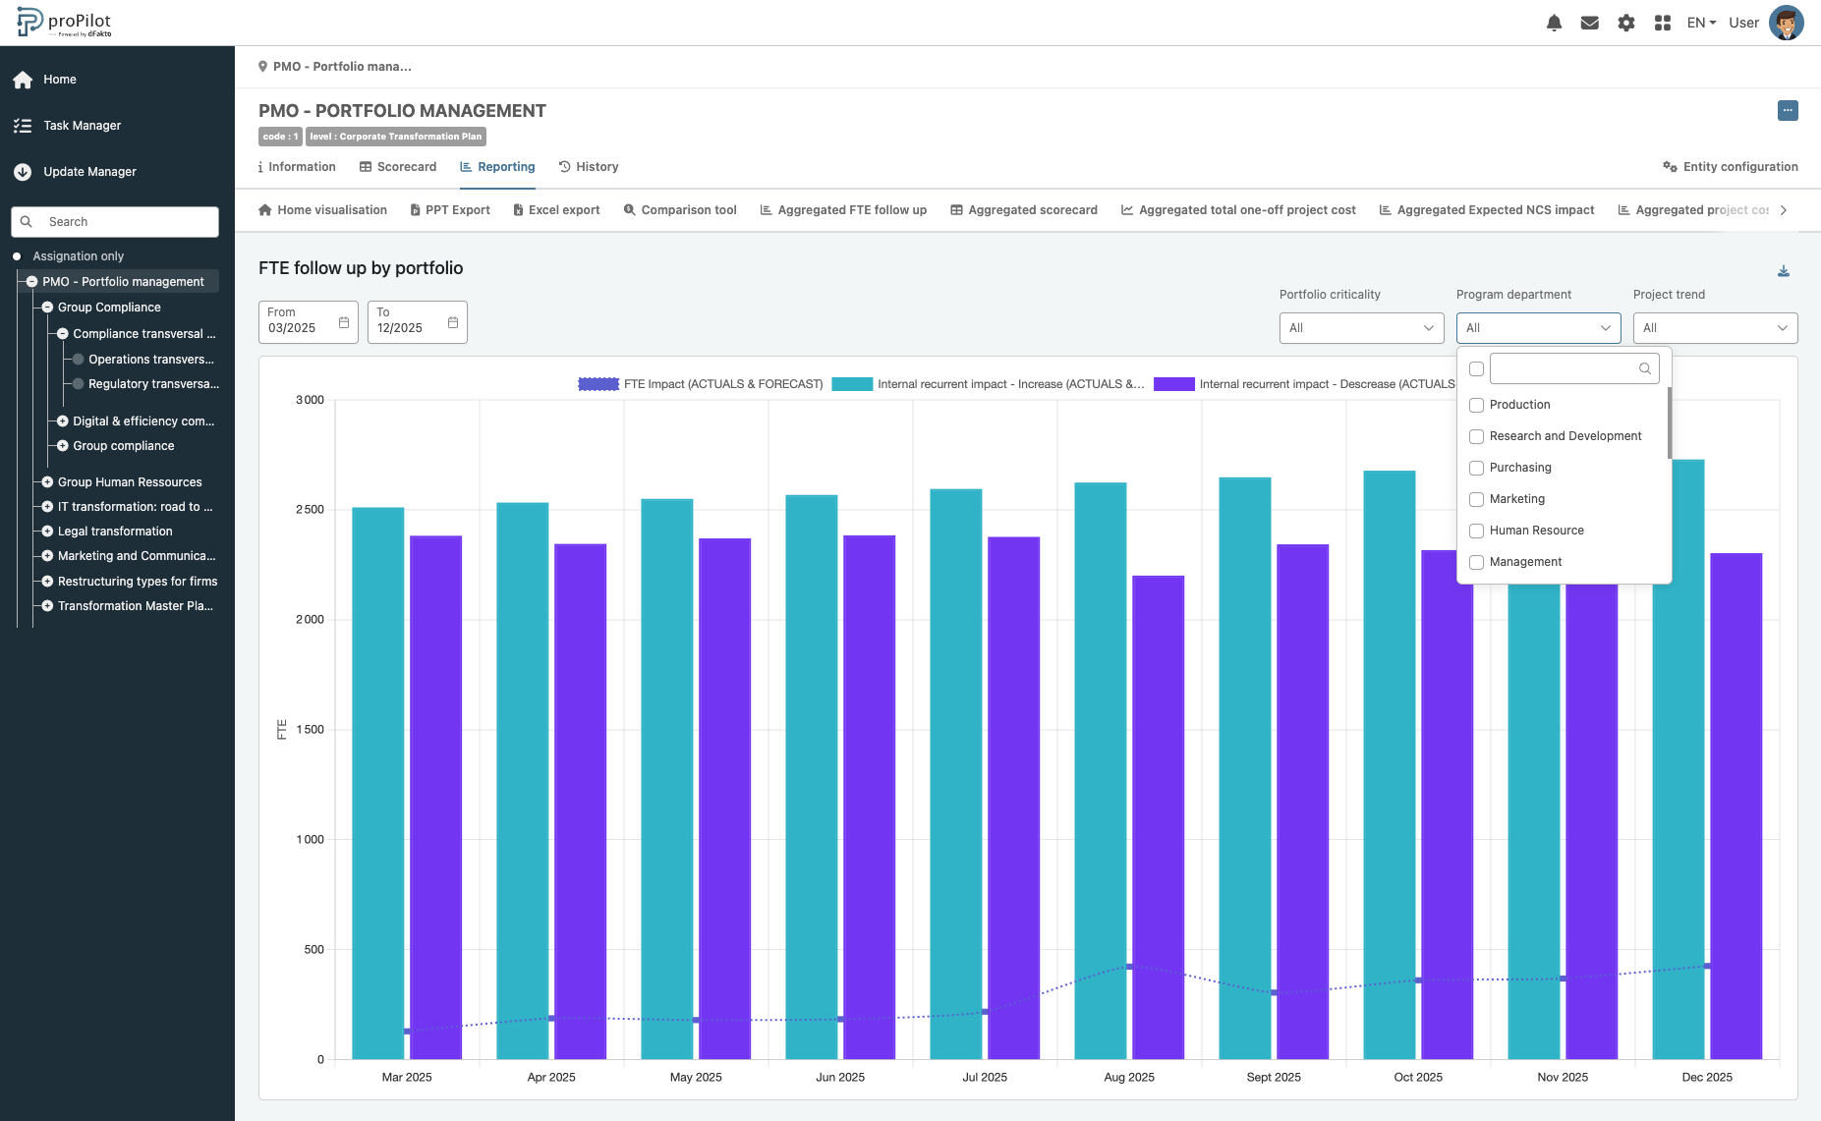The image size is (1821, 1121).
Task: Select the Reporting tab
Action: [497, 167]
